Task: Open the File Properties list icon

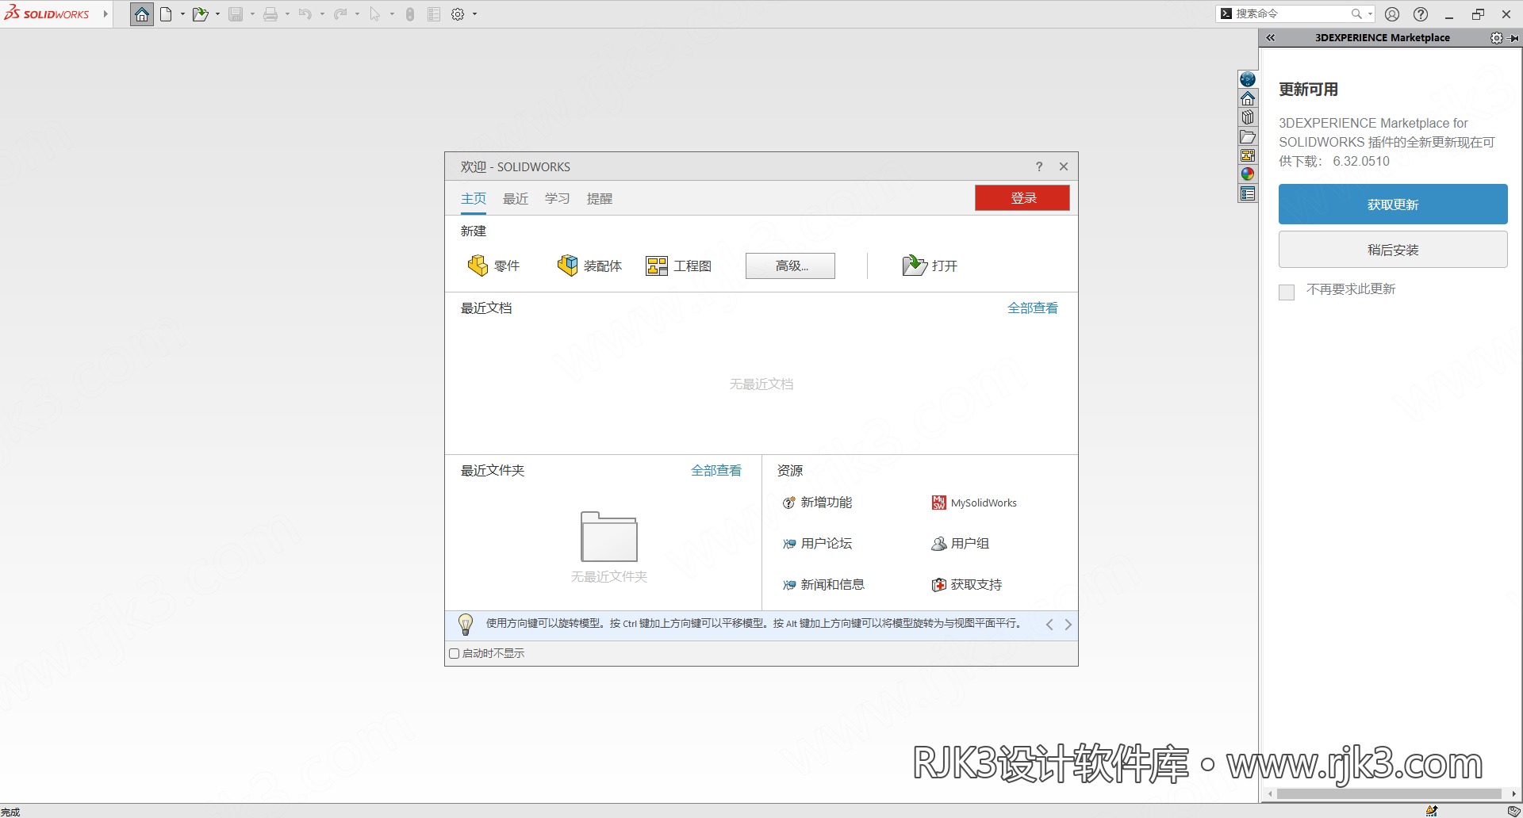Action: [434, 14]
